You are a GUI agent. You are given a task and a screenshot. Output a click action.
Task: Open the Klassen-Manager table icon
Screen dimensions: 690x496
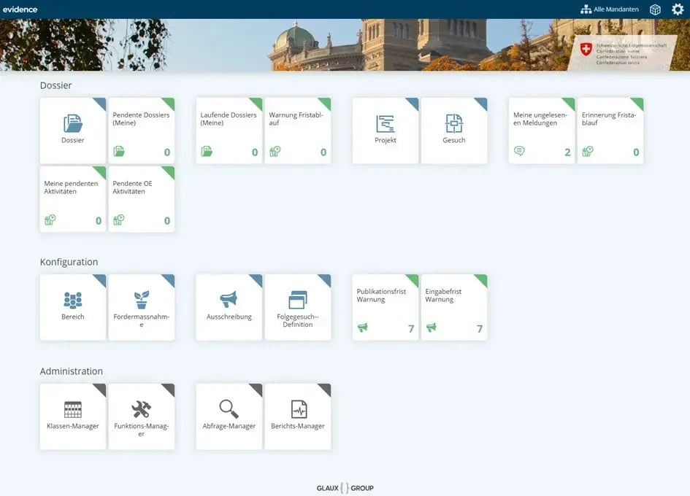click(72, 409)
